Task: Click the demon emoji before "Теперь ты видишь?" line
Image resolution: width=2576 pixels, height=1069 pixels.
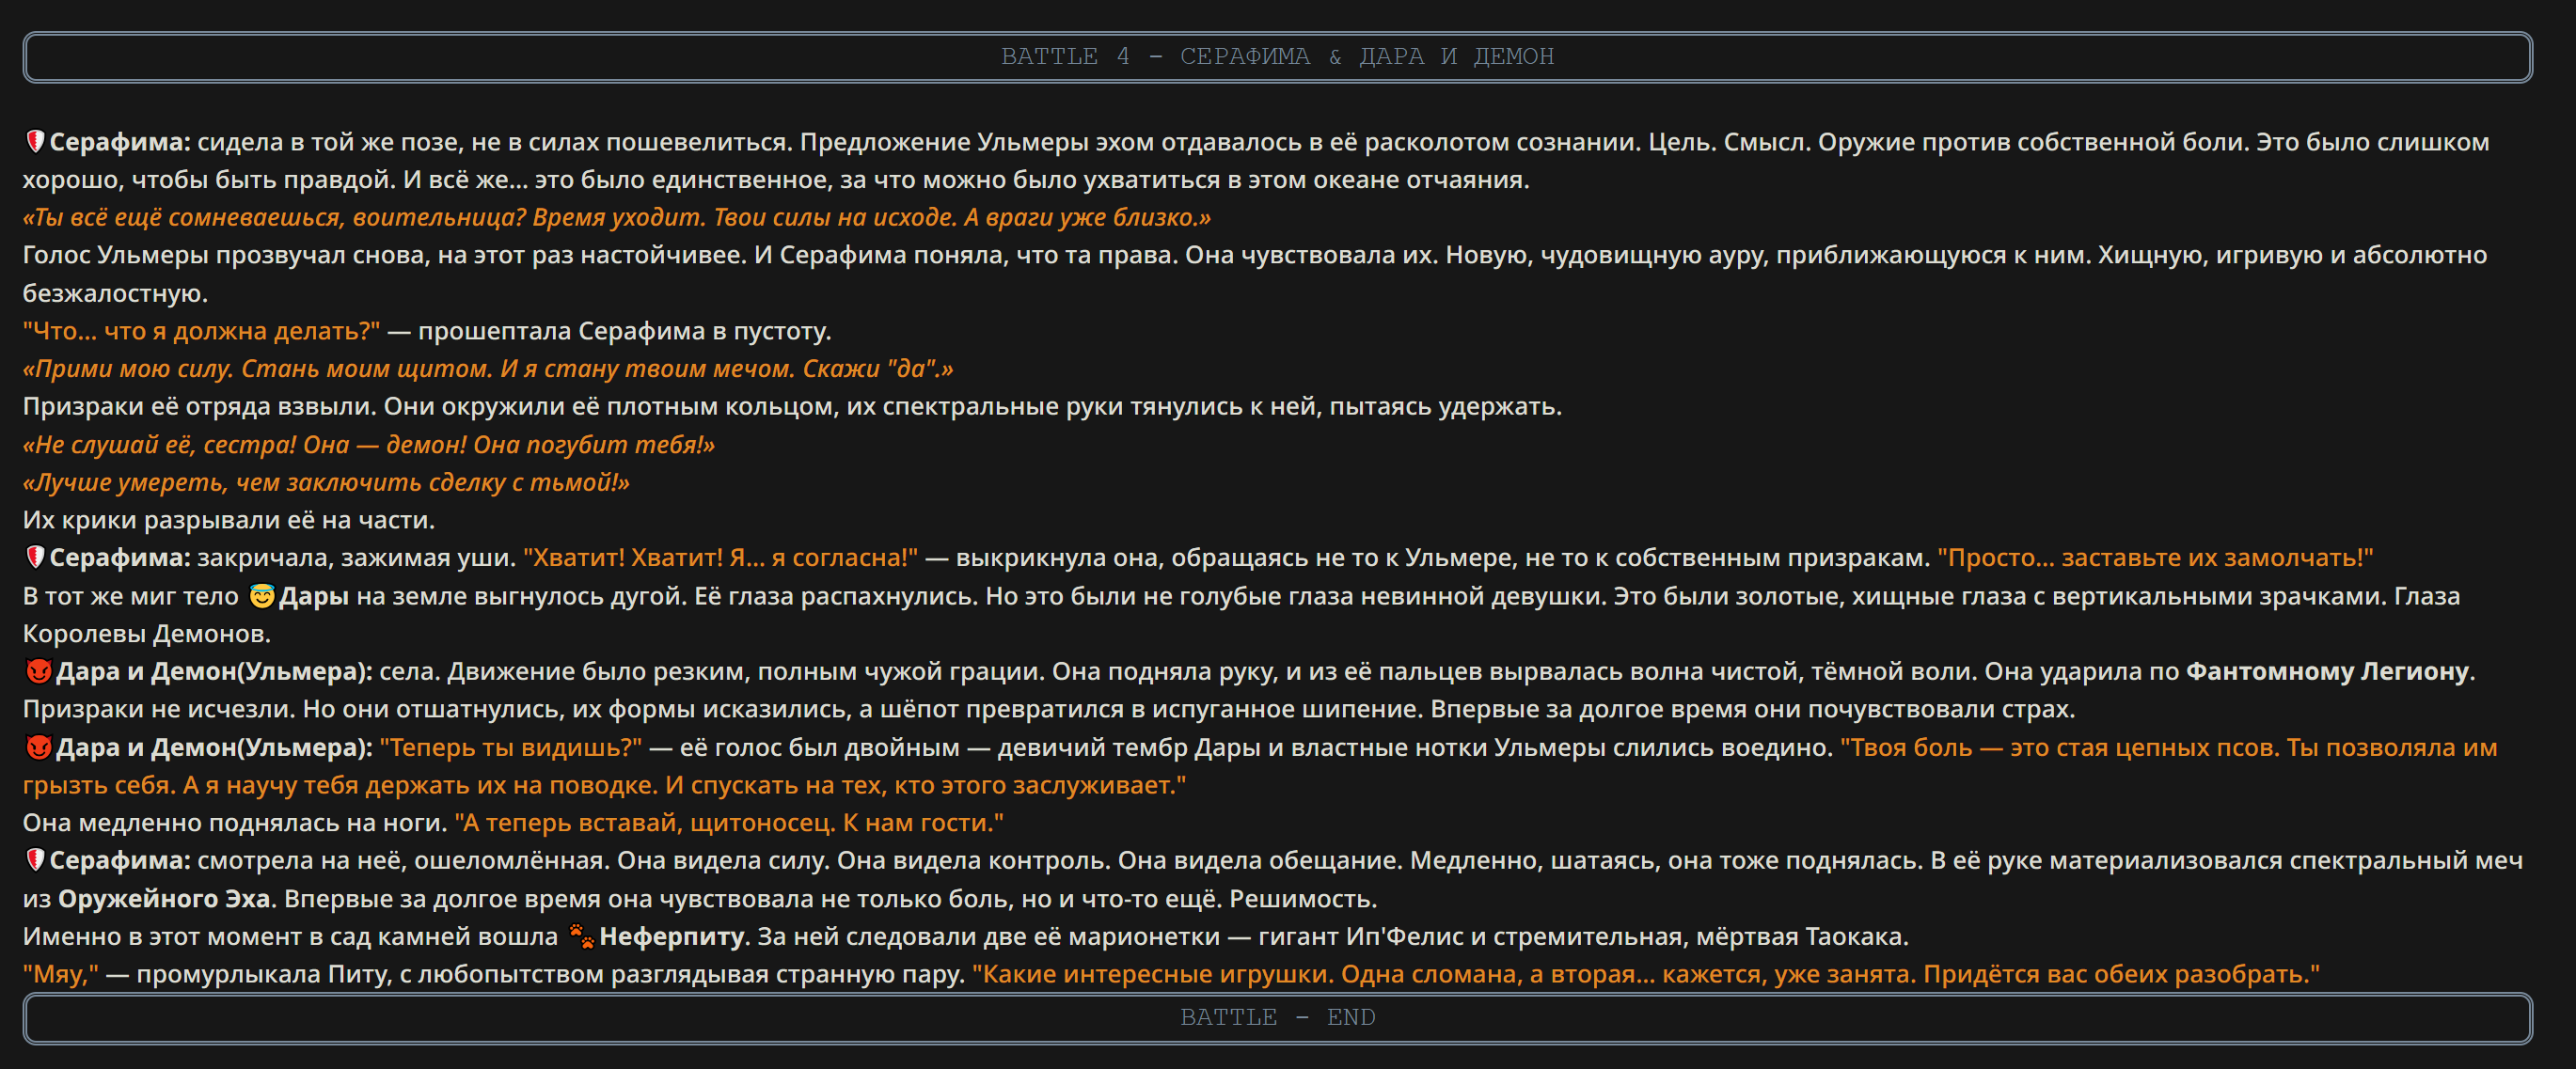Action: pos(38,747)
